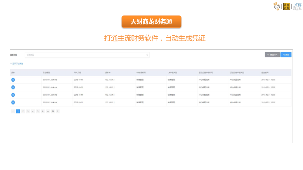Go to previous page with left arrow
Image resolution: width=303 pixels, height=170 pixels.
(x=13, y=111)
